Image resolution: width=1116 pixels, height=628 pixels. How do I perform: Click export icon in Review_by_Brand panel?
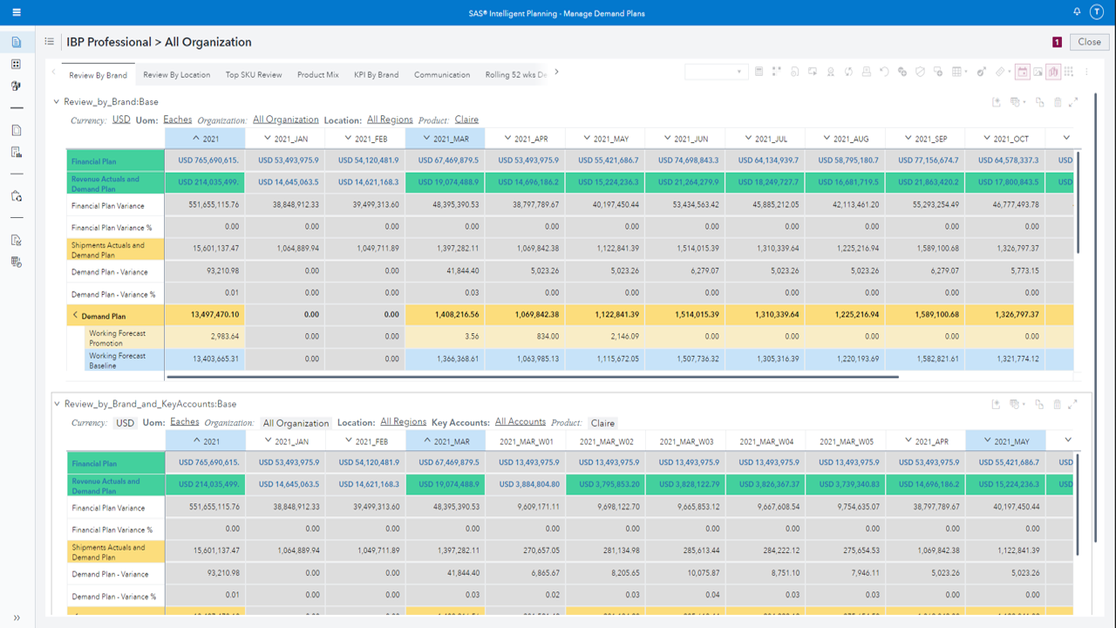[997, 102]
